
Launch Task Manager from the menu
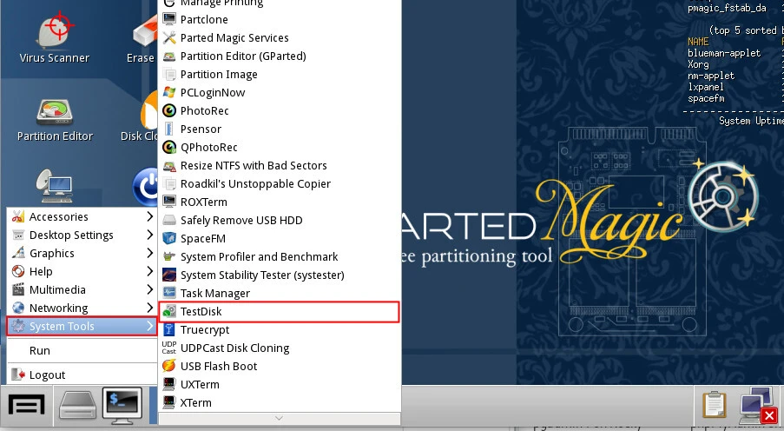[x=214, y=294]
